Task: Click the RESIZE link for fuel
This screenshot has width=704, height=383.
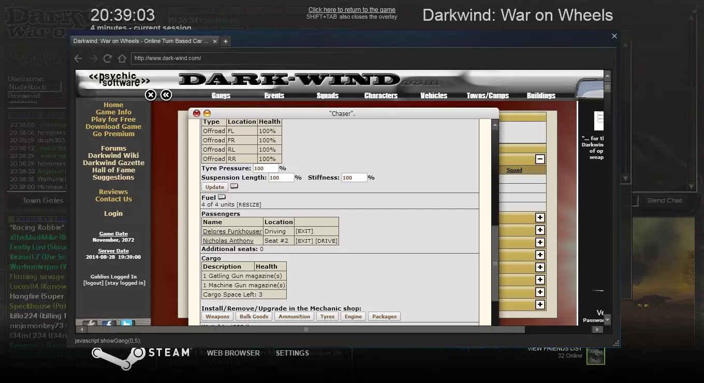Action: (x=249, y=205)
